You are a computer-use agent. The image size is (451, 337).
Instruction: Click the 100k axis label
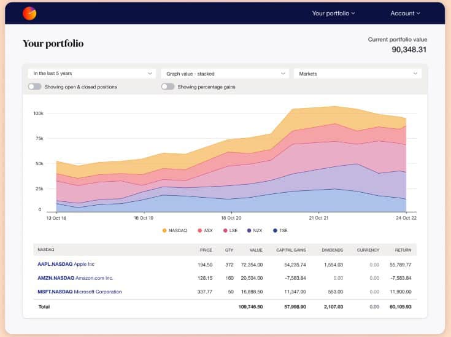click(38, 114)
